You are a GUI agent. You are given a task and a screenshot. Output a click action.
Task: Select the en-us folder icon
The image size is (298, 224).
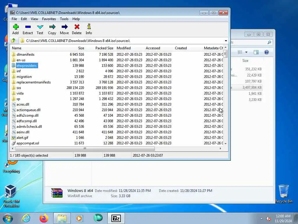pos(13,60)
